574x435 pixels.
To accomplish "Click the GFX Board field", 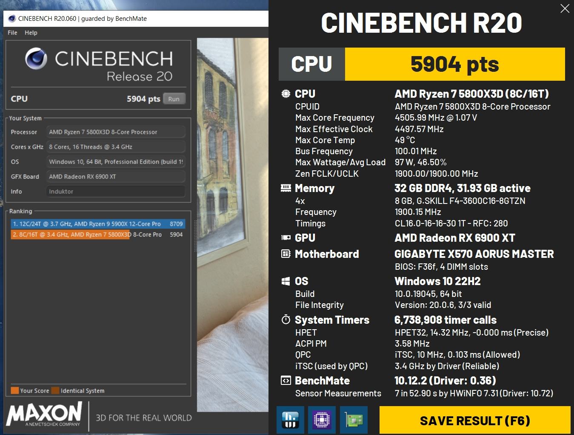I will (116, 177).
